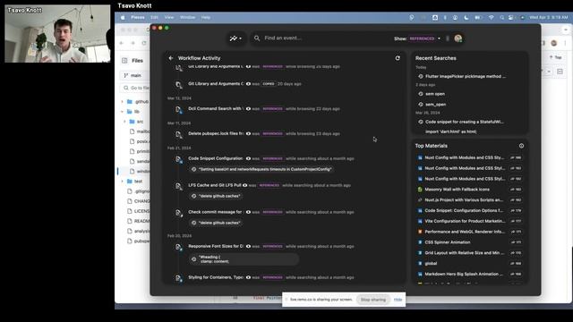Expand the test folder in file tree

tap(123, 181)
